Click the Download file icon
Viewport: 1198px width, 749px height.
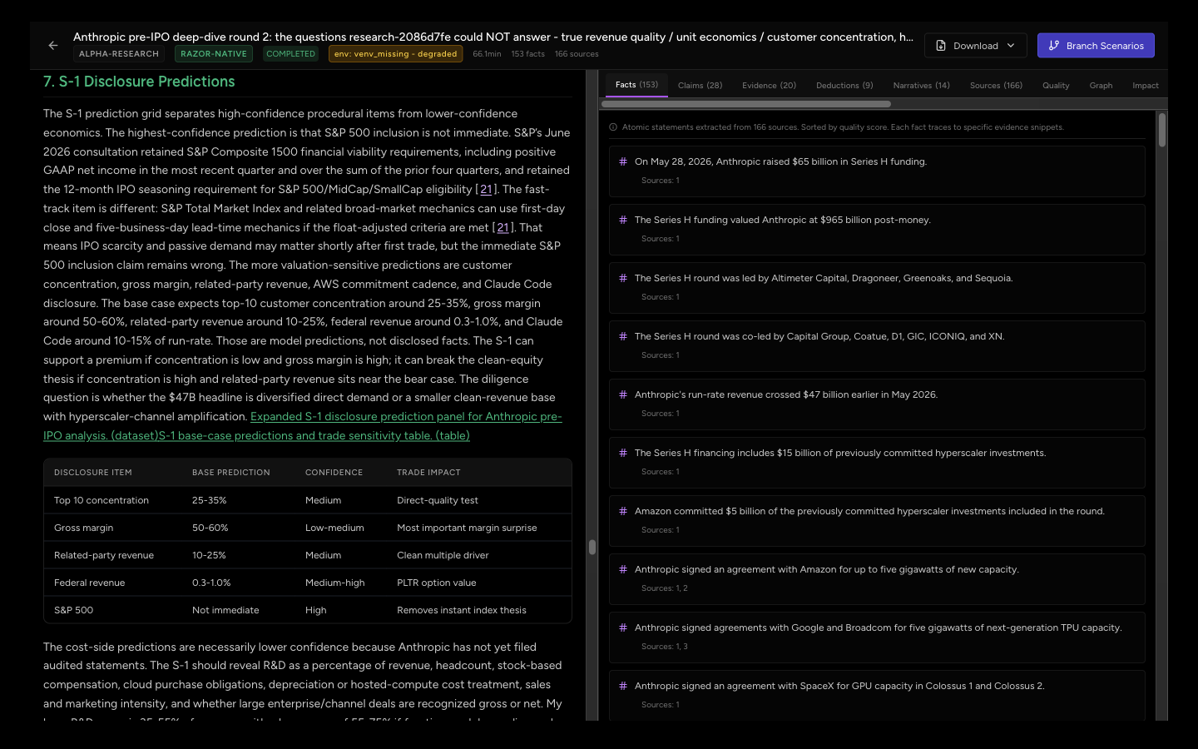click(941, 46)
